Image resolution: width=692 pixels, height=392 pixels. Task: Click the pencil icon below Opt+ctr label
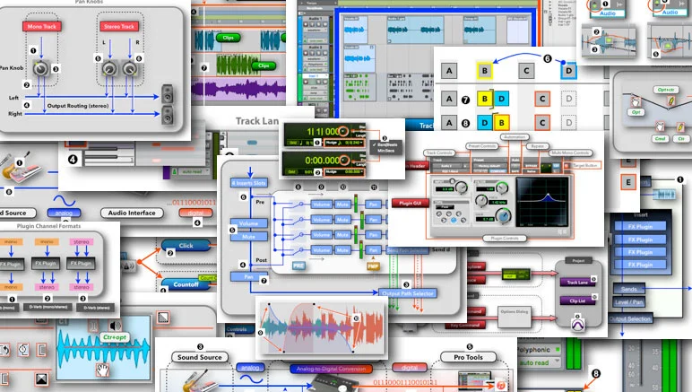pyautogui.click(x=670, y=100)
